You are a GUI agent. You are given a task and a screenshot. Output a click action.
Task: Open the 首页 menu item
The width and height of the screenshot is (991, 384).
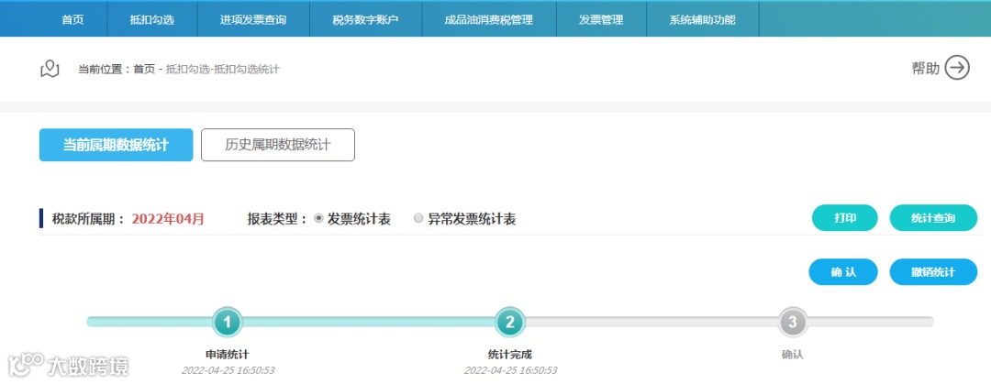point(72,19)
